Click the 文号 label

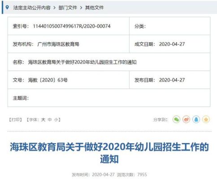tap(18, 80)
